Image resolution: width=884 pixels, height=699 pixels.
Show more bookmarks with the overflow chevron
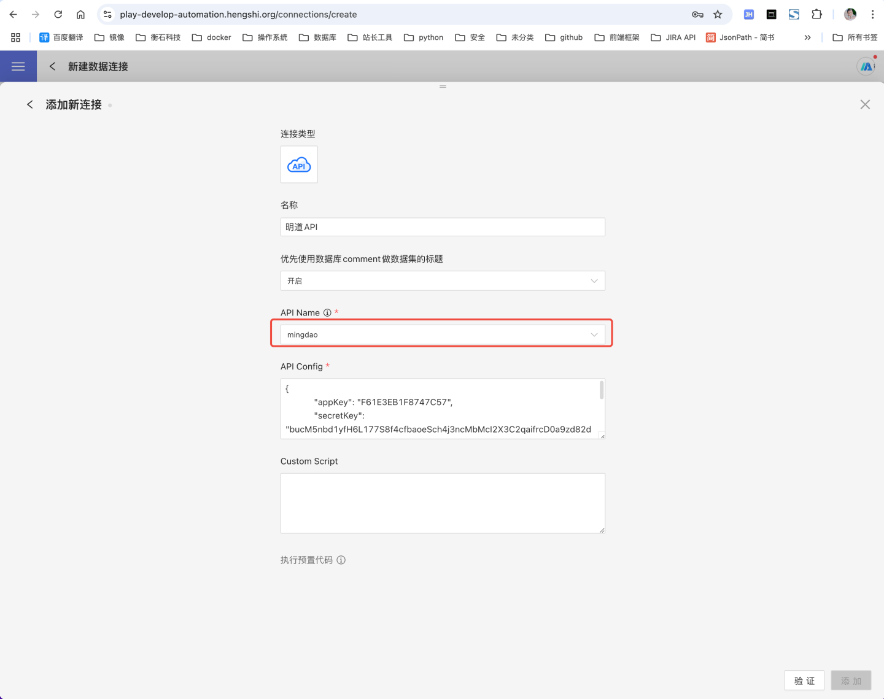coord(807,37)
